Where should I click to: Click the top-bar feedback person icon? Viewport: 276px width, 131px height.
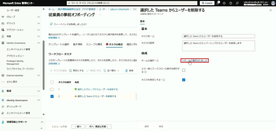click(237, 3)
